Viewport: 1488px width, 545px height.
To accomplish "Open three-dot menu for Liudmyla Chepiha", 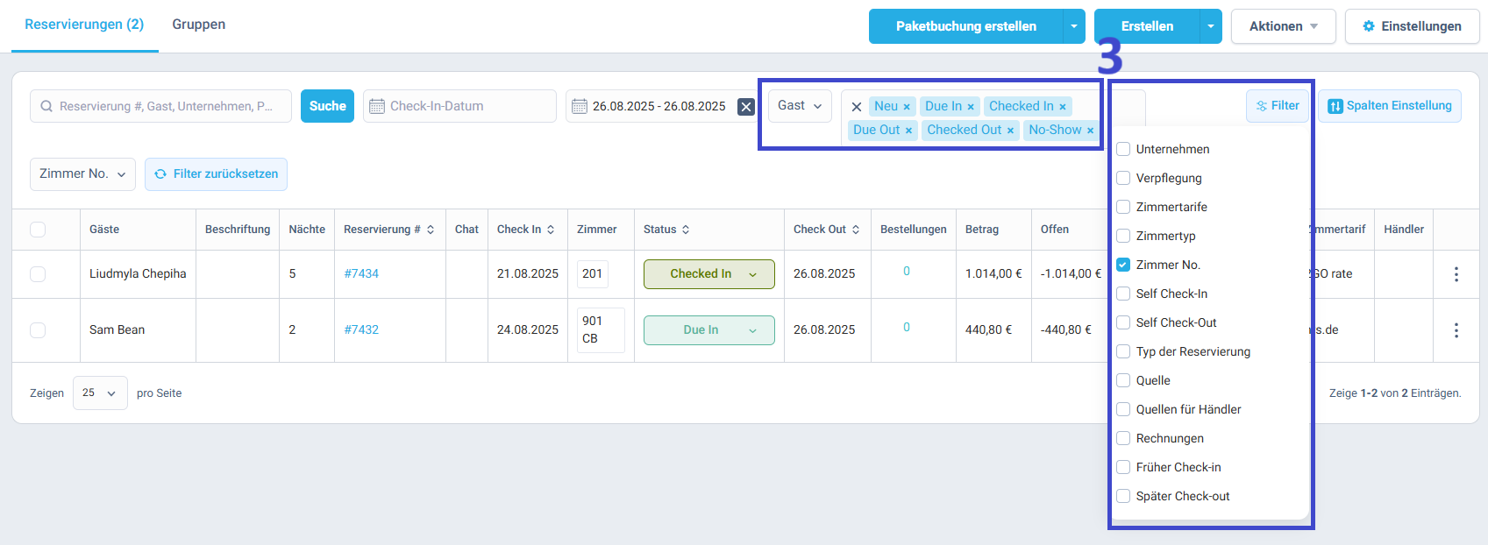I will 1456,274.
